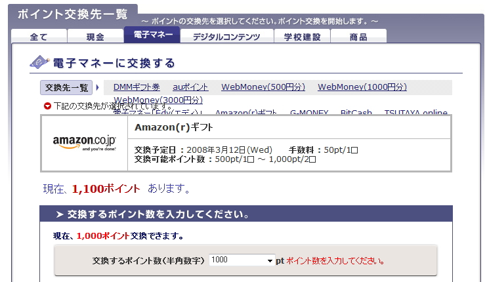Image resolution: width=487 pixels, height=282 pixels.
Task: Follow the auポイント link
Action: tap(190, 87)
